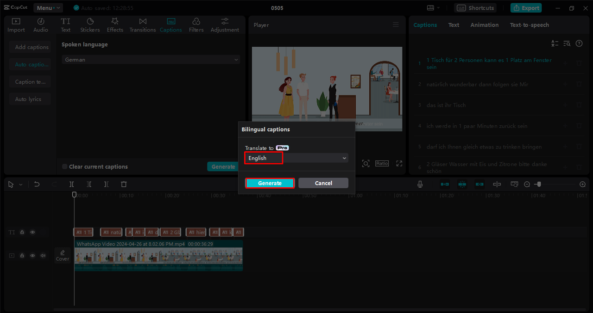Click the delete icon in timeline toolbar

(124, 184)
